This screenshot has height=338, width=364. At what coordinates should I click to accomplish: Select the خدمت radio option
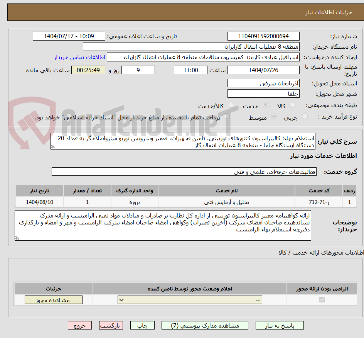click(x=265, y=105)
